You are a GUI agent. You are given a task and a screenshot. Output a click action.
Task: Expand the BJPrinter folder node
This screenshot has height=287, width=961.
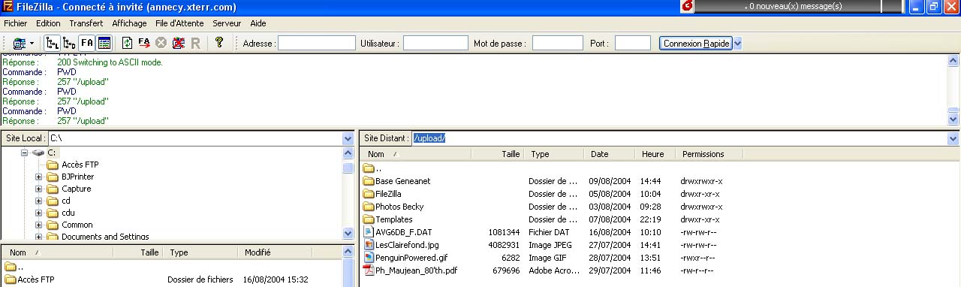pos(38,177)
